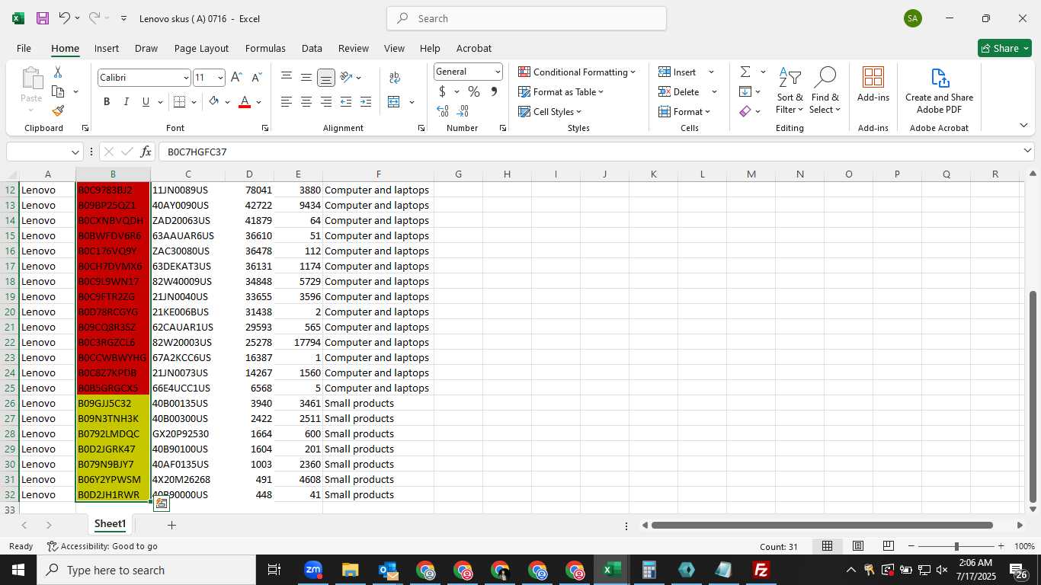1041x585 pixels.
Task: Open the Quick Analysis icon below column B
Action: 162,503
